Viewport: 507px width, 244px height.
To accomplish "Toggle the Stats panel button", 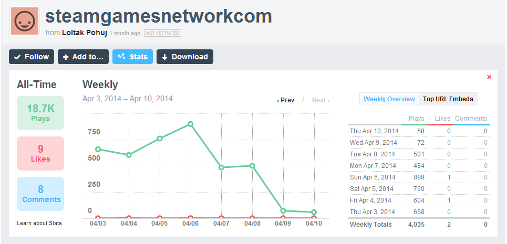I will (x=132, y=57).
